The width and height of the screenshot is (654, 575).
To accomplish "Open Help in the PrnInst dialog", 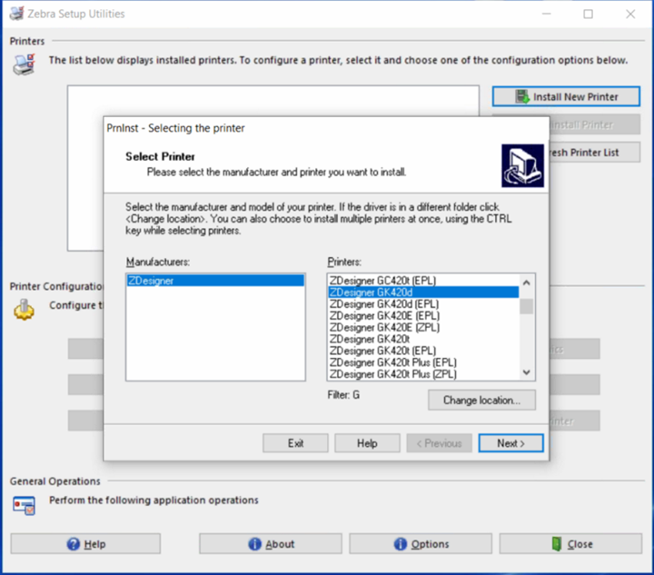I will (367, 442).
